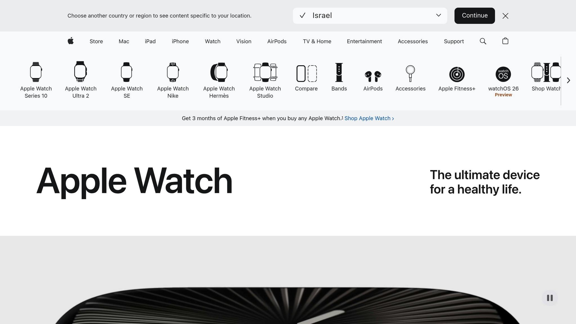Click the 'Choose another country or region' message
Image resolution: width=576 pixels, height=324 pixels.
pyautogui.click(x=159, y=16)
